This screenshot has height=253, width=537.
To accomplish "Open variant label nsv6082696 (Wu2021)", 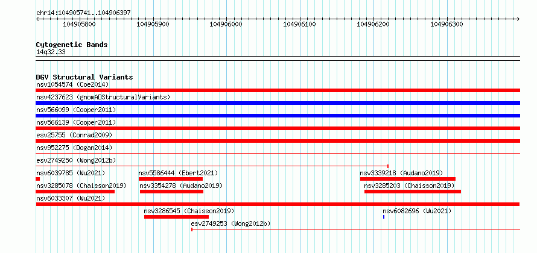I will 417,211.
